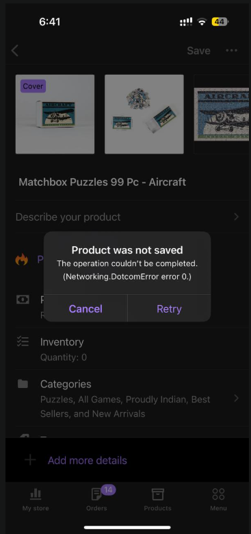251x534 pixels.
Task: Select the second product photo thumbnail
Action: pyautogui.click(x=144, y=114)
